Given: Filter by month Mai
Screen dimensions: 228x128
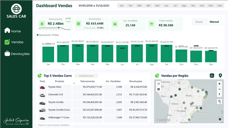Looking at the screenshot, I should (157, 6).
